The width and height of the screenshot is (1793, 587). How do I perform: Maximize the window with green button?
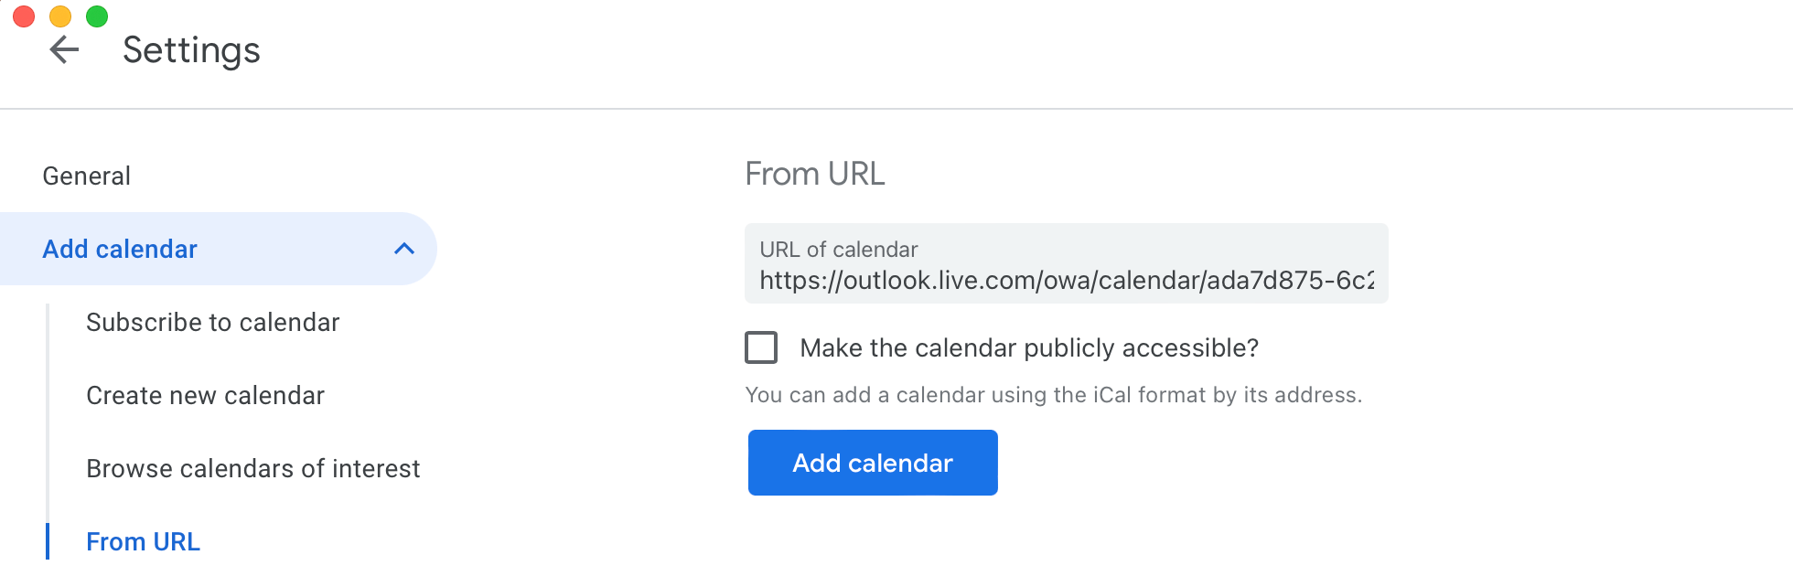point(97,16)
